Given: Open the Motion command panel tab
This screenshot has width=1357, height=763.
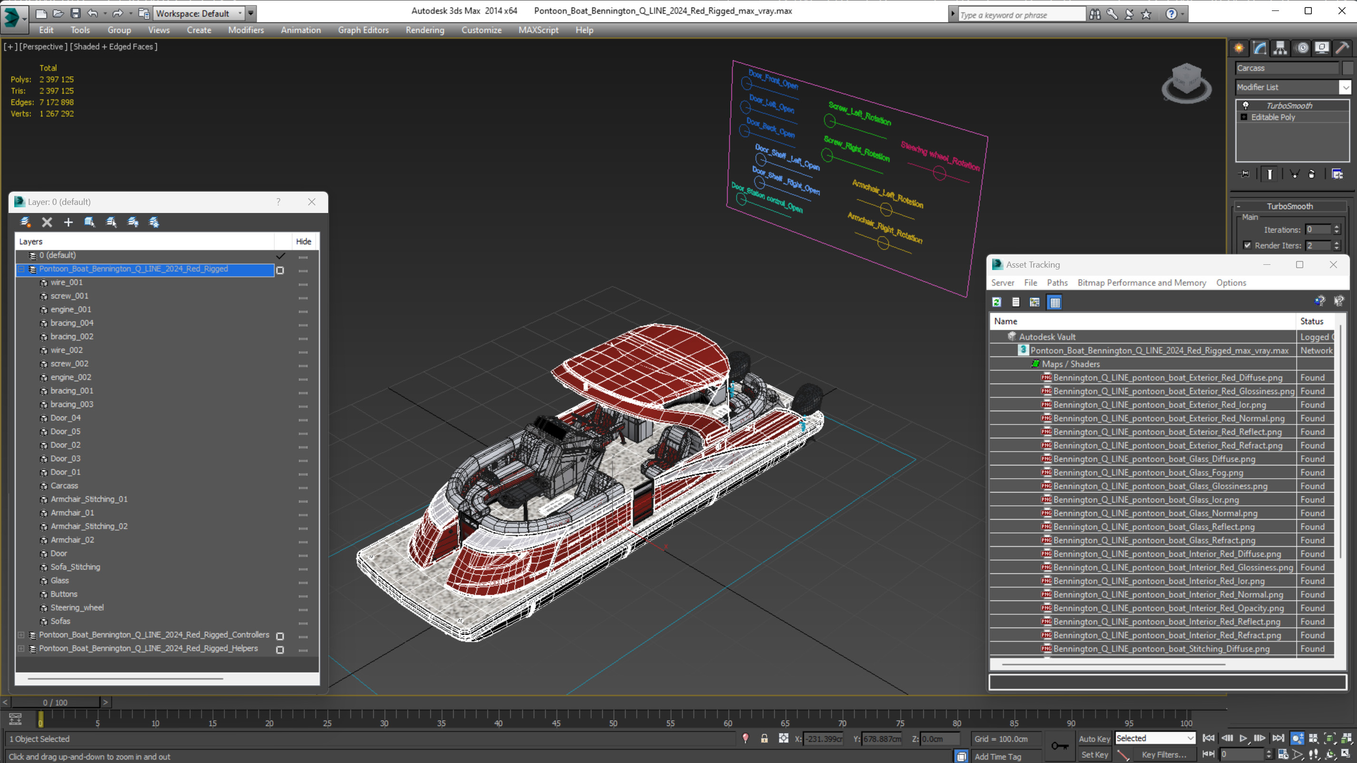Looking at the screenshot, I should (1302, 48).
